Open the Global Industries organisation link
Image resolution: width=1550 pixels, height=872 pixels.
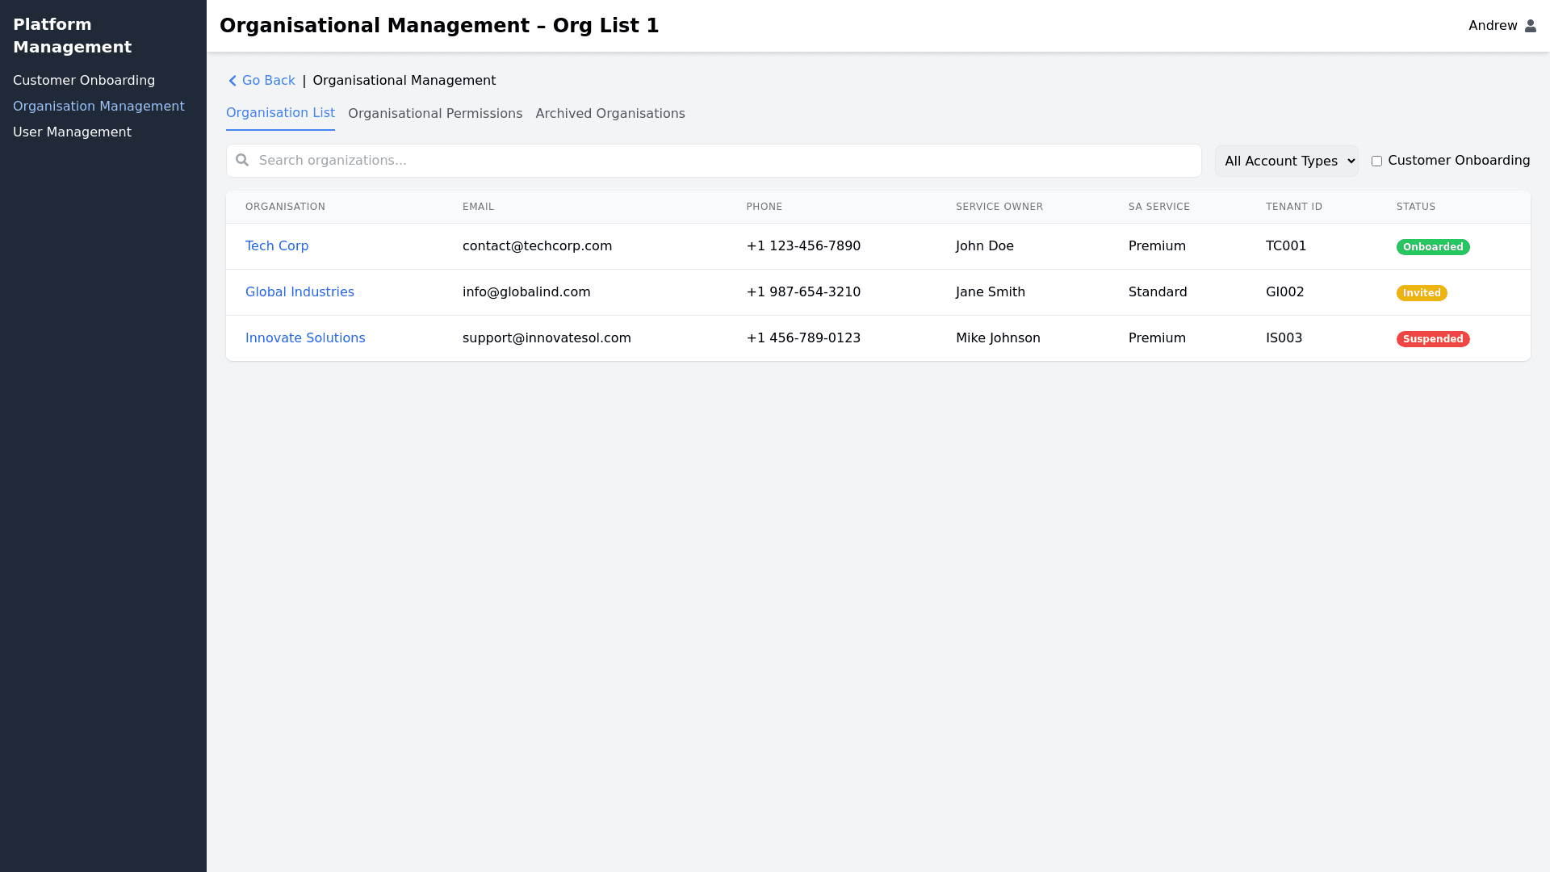(x=300, y=292)
